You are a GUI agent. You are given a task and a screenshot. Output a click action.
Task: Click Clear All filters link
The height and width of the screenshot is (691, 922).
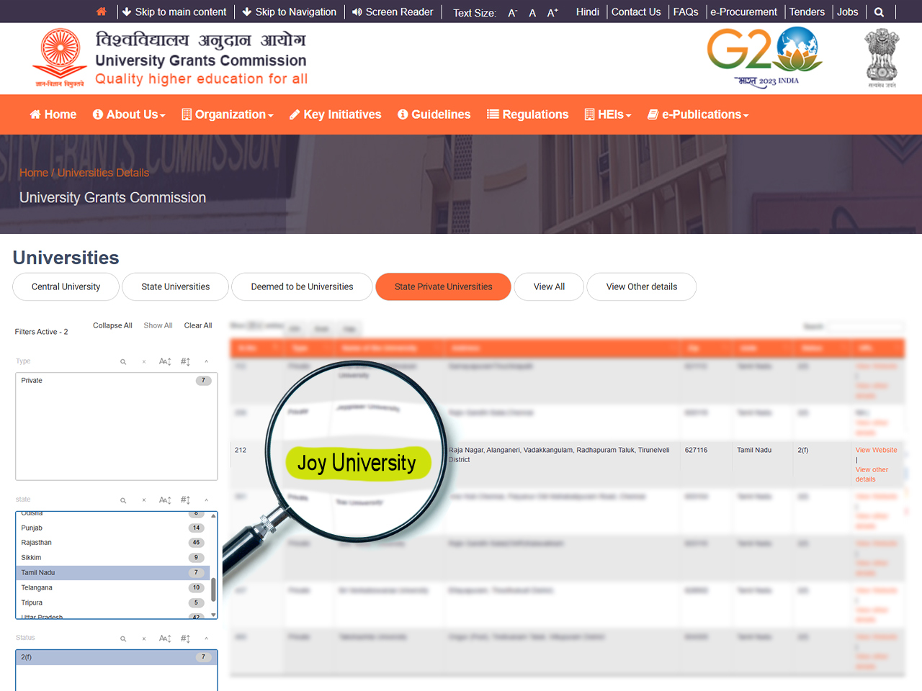coord(198,325)
